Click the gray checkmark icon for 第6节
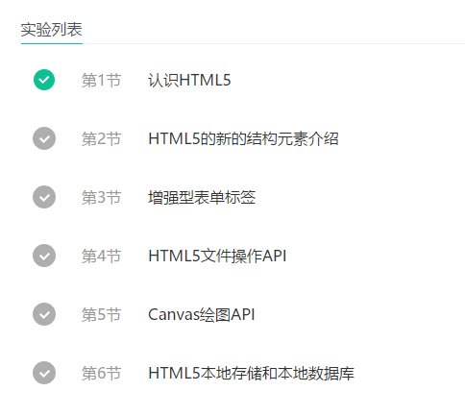 (x=44, y=373)
